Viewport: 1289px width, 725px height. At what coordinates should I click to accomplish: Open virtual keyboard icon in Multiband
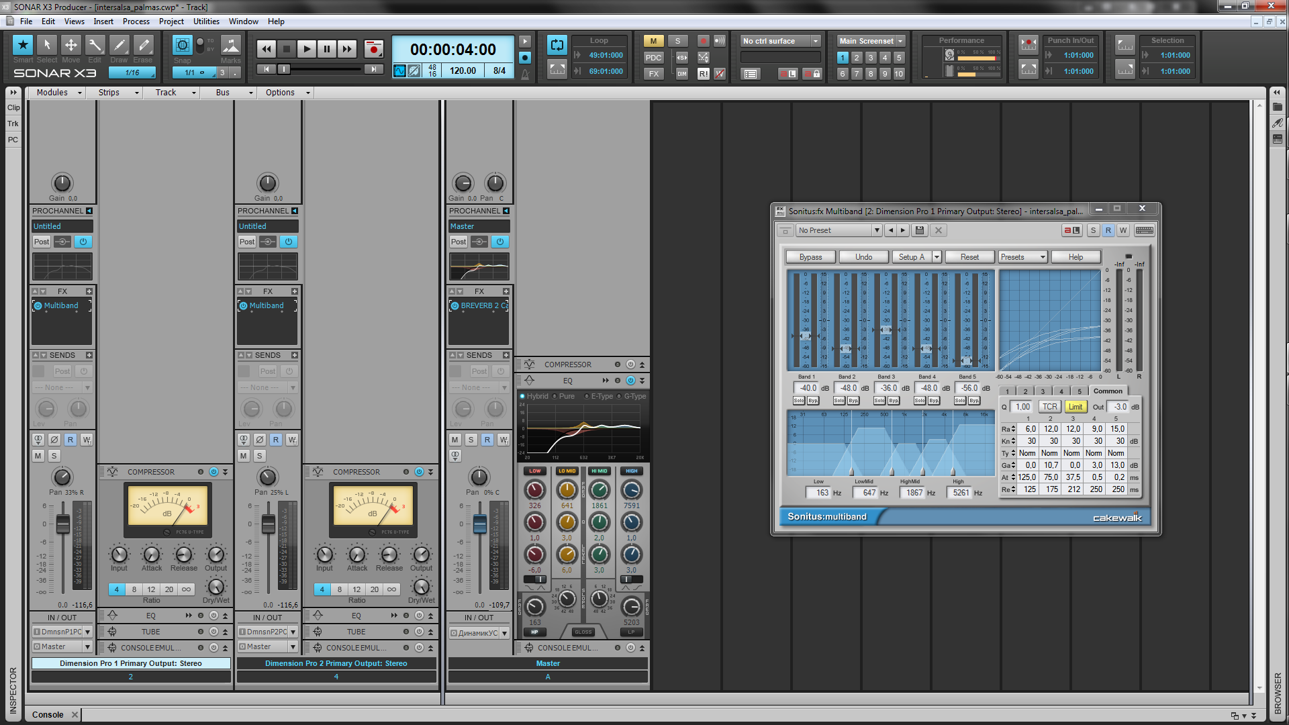(1145, 230)
